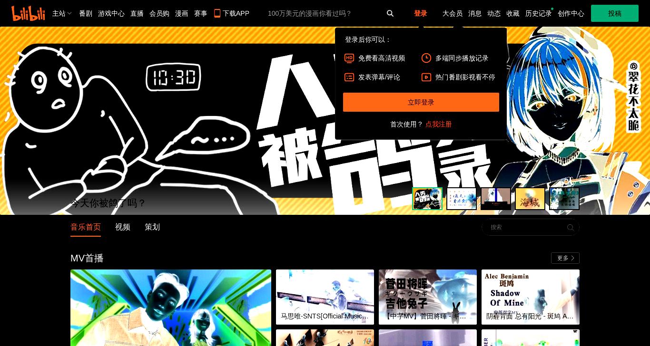Open 历史记录 link

click(539, 13)
